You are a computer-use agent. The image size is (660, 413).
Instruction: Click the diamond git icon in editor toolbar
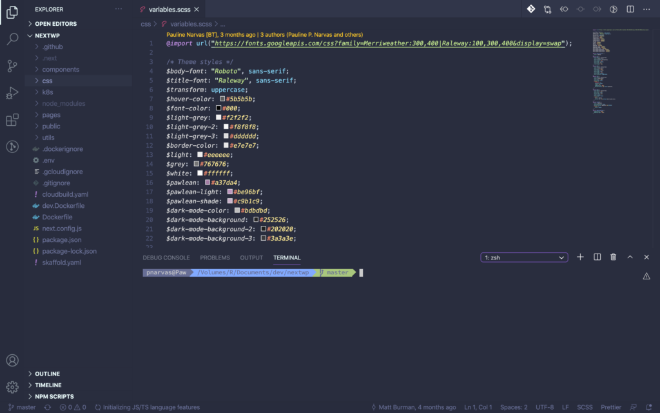tap(531, 9)
